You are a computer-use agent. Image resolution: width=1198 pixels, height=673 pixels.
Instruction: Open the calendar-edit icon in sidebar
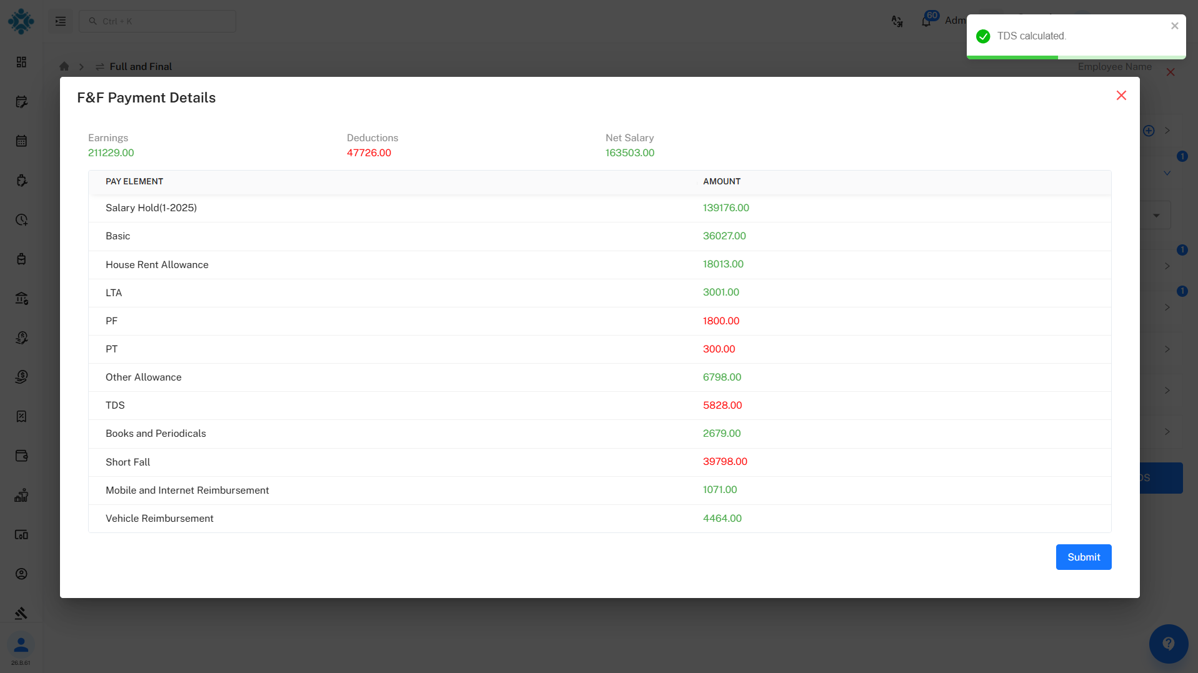(x=21, y=101)
